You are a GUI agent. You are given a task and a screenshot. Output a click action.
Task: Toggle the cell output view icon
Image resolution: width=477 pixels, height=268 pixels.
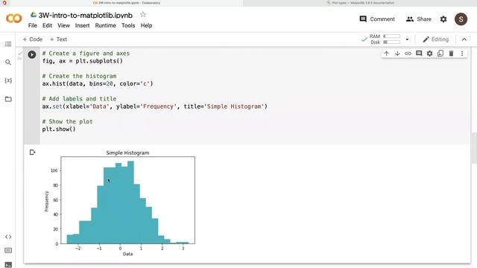coord(33,152)
